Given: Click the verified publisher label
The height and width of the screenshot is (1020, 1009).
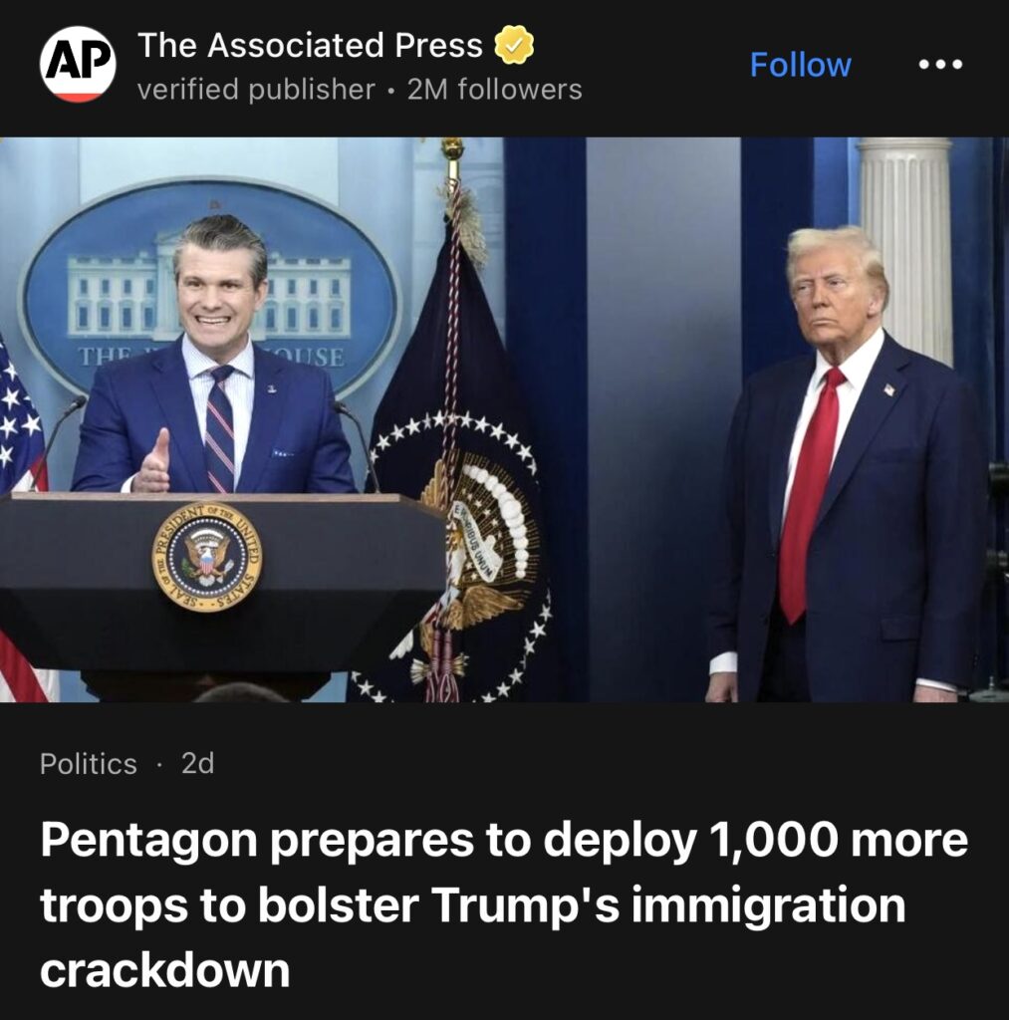Looking at the screenshot, I should tap(256, 90).
